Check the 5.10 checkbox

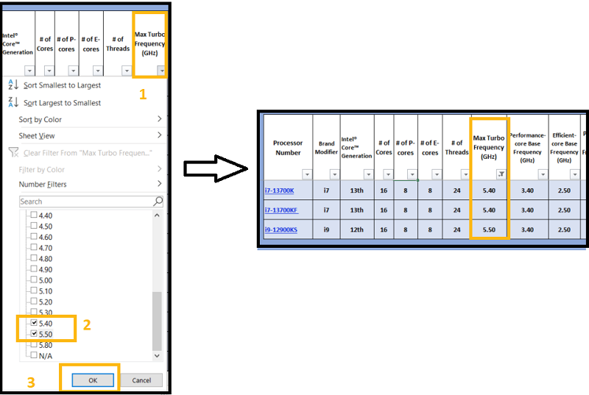(x=34, y=291)
